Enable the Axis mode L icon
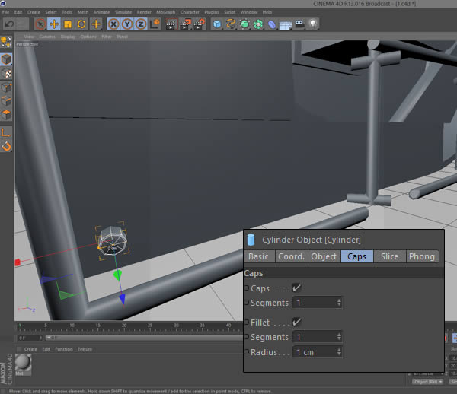 click(x=6, y=132)
